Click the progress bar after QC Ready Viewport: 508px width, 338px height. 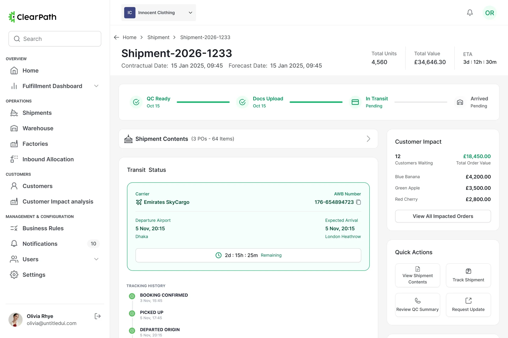[x=203, y=102]
